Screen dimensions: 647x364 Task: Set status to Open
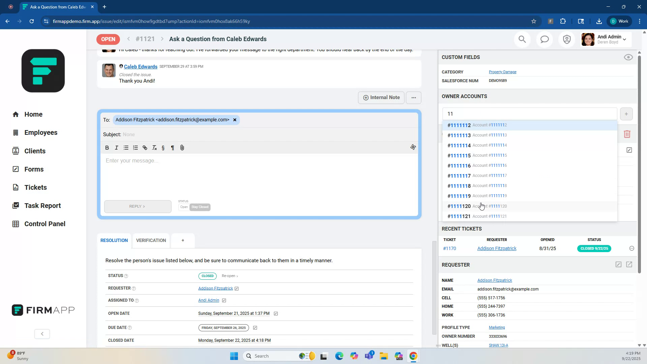tap(184, 207)
